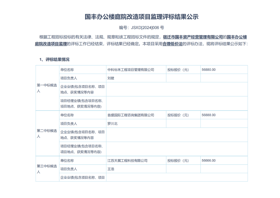Screen dimensions: 280x198
Task: Click the page title 国丰办公楼庭院改造项目监理评标结果公示
Action: click(x=142, y=17)
